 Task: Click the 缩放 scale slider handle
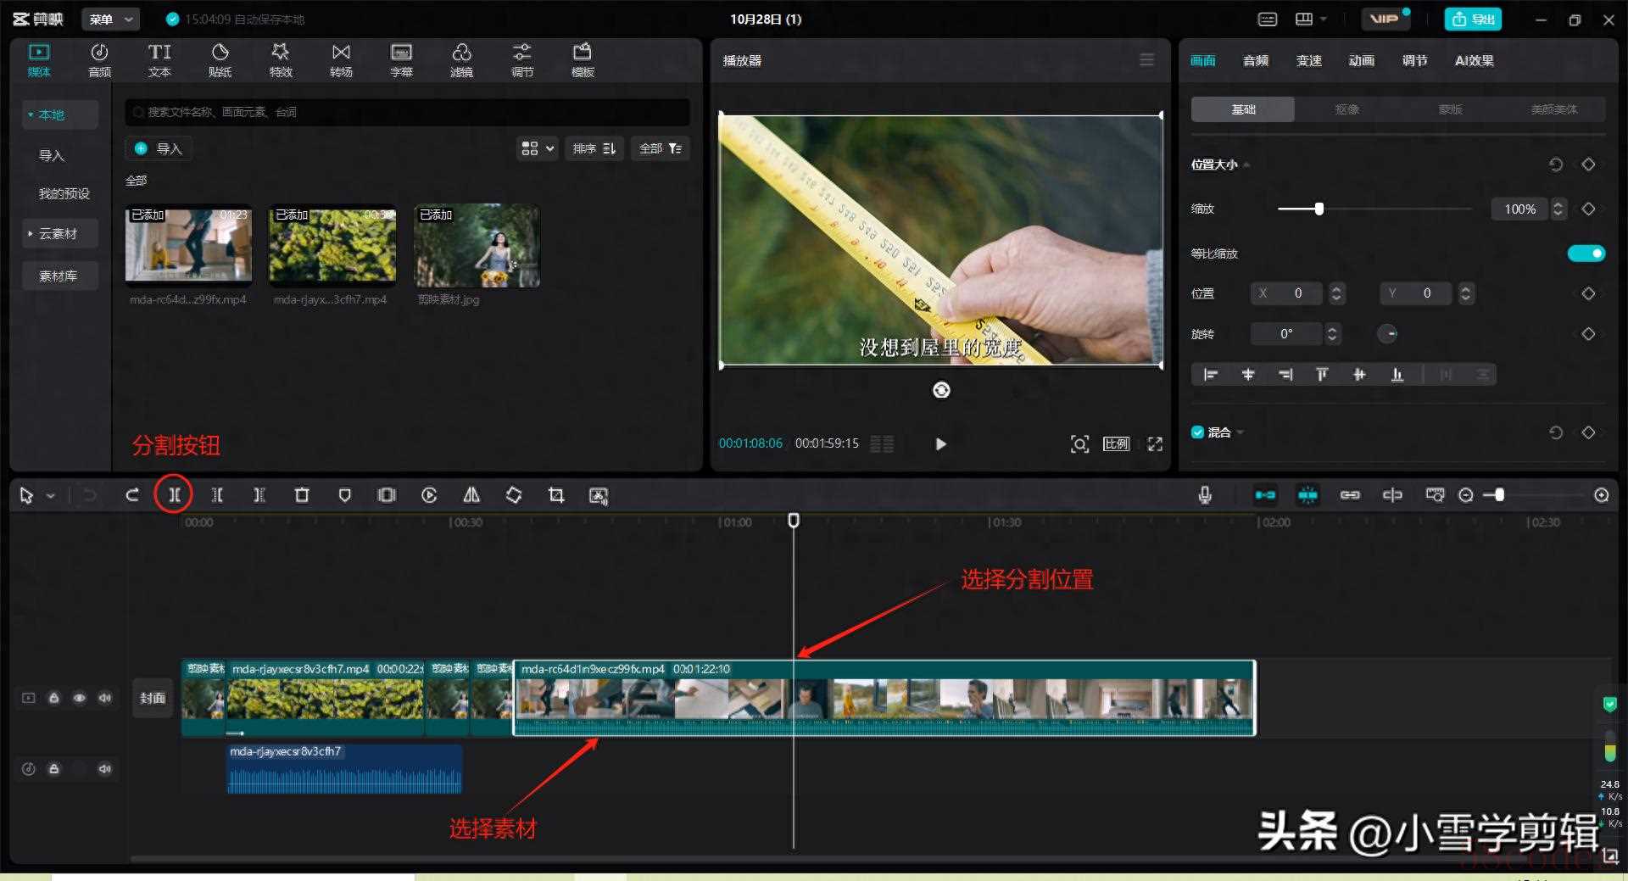[x=1319, y=209]
